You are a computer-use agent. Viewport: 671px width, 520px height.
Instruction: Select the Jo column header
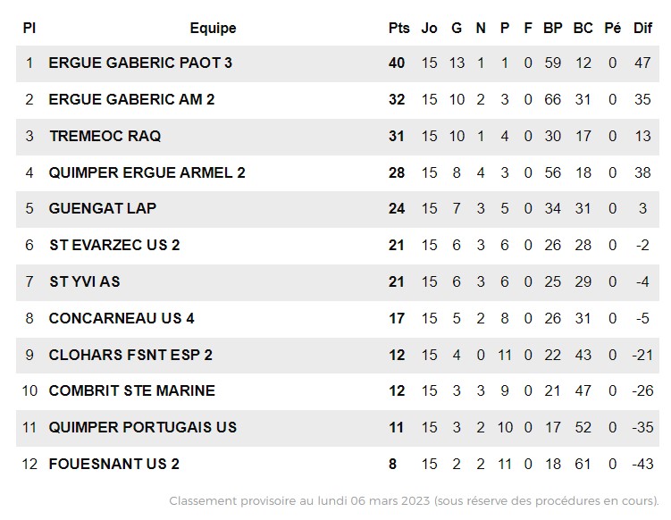coord(429,29)
